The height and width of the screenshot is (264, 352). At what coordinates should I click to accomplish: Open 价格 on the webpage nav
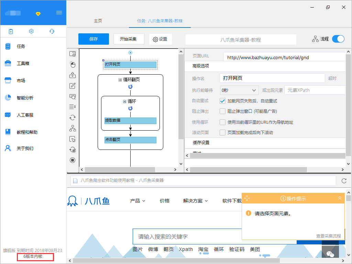click(x=165, y=201)
